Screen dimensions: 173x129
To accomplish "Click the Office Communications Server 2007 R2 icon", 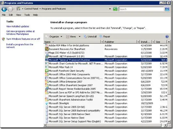I will [47, 78].
